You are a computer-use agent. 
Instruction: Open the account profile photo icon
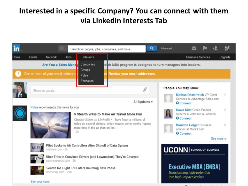point(227,48)
